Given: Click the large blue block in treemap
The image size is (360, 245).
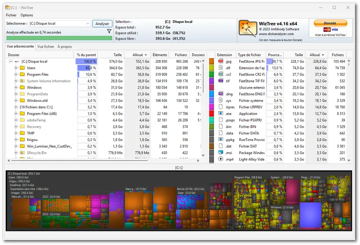Looking at the screenshot, I should coord(310,215).
